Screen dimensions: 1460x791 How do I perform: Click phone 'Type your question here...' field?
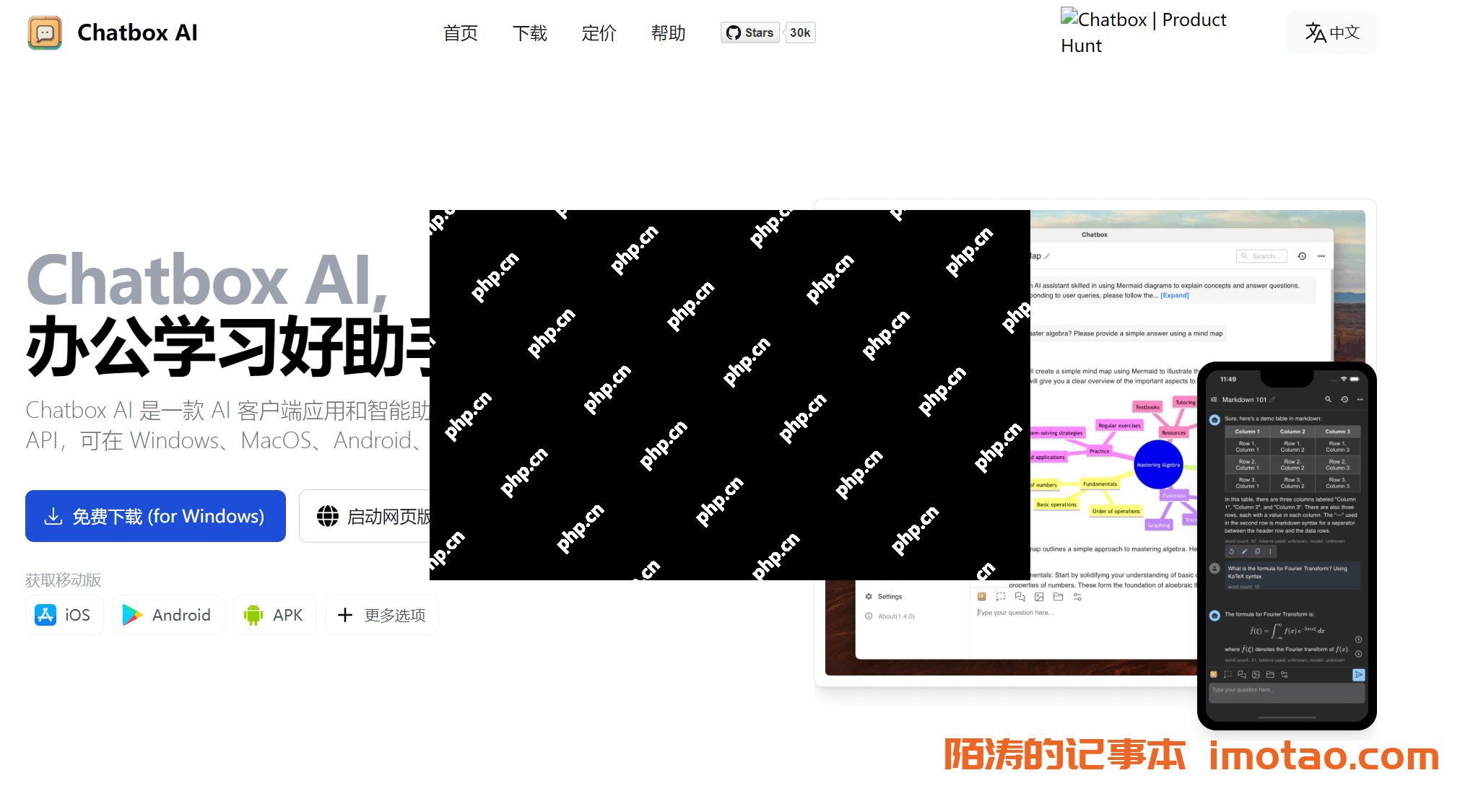[1287, 692]
